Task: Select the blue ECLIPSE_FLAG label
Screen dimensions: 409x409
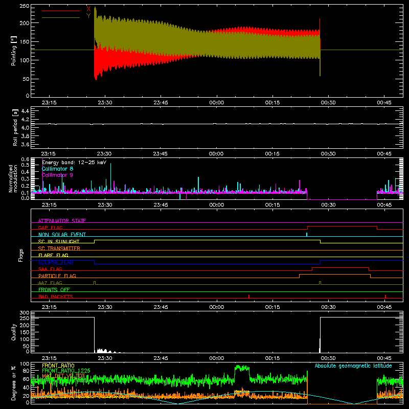Action: [56, 262]
